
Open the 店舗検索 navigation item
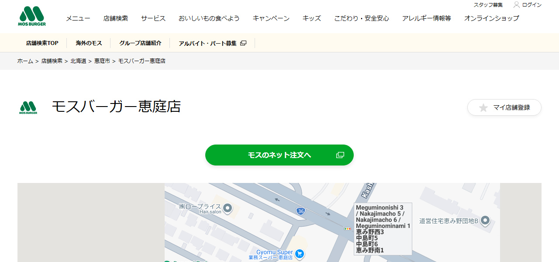click(x=116, y=18)
